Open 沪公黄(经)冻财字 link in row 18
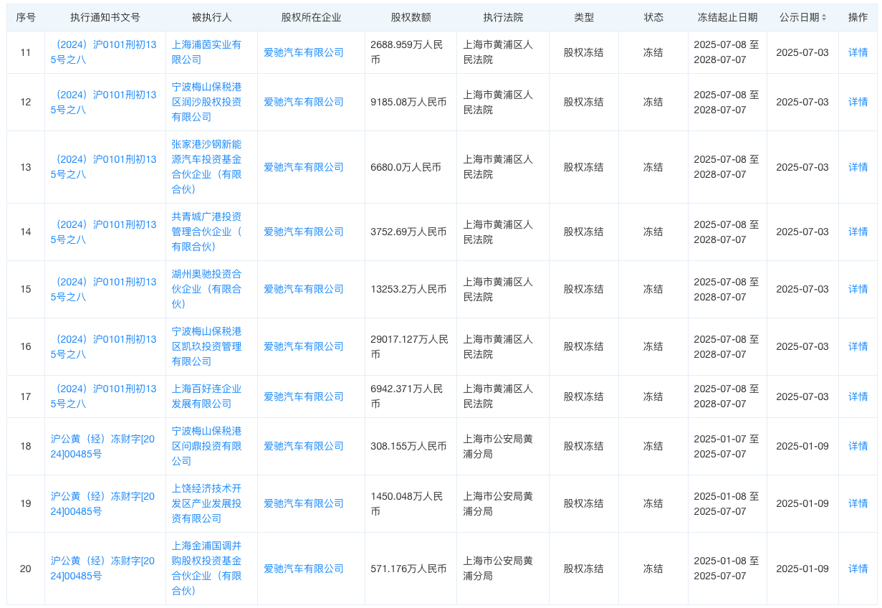Screen dimensions: 882x608 (104, 446)
